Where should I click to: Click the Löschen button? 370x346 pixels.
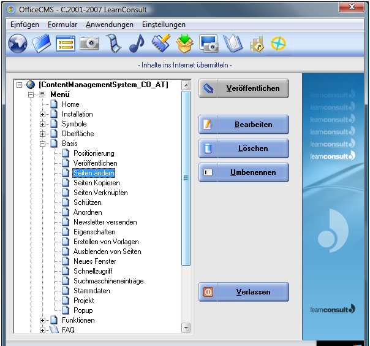click(x=244, y=148)
